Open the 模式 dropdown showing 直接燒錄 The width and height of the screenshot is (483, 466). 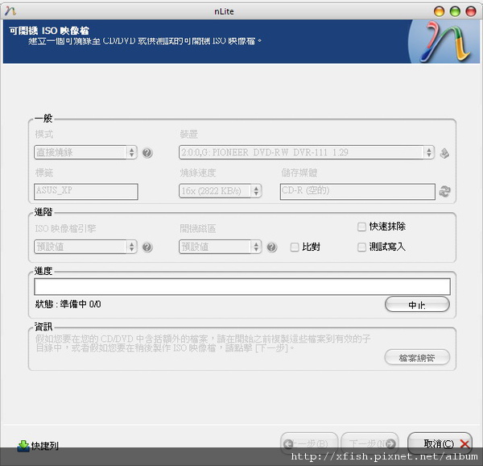point(85,152)
